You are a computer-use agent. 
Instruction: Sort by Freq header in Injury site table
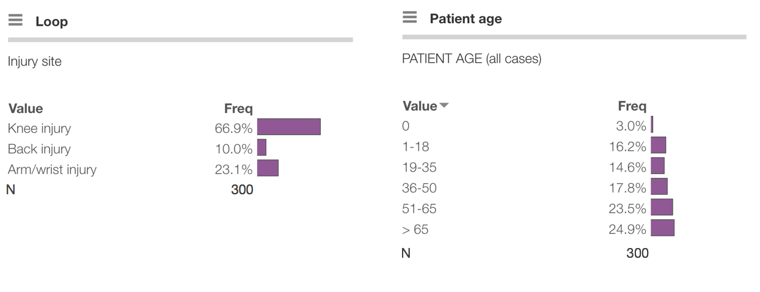(x=238, y=109)
